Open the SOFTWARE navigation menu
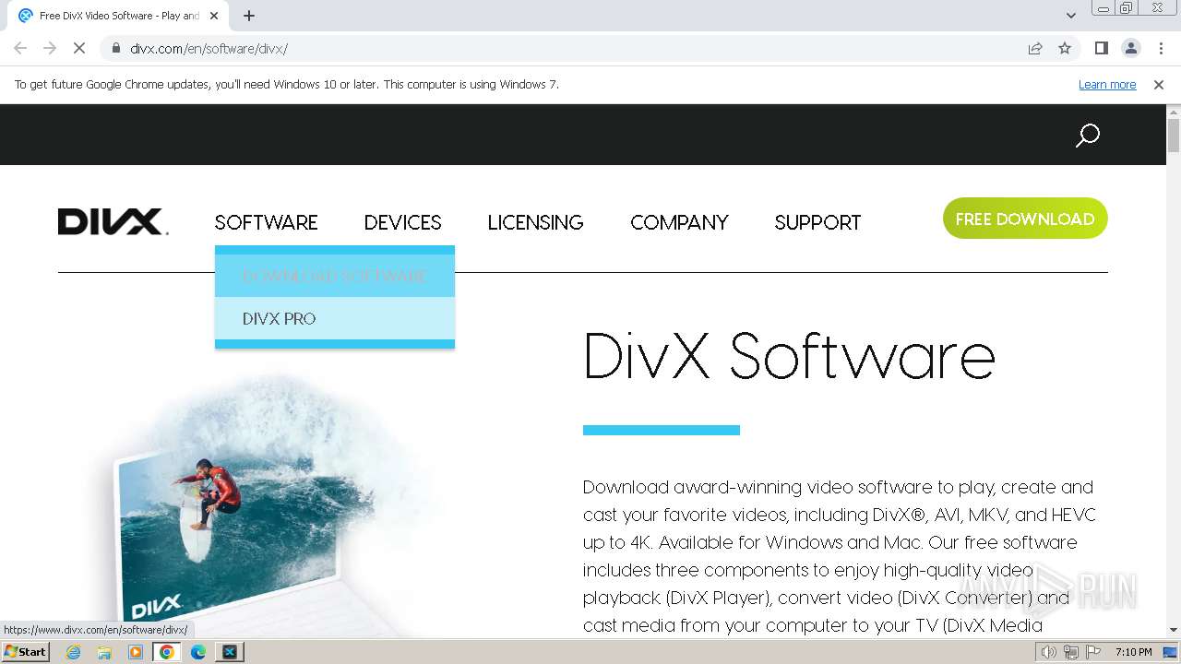The image size is (1181, 664). tap(266, 222)
